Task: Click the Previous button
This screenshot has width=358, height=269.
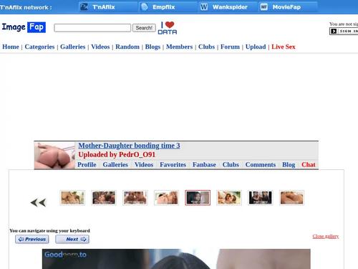Action: click(32, 239)
